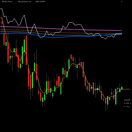Click the MunafaSutra.com label

coord(25,2)
